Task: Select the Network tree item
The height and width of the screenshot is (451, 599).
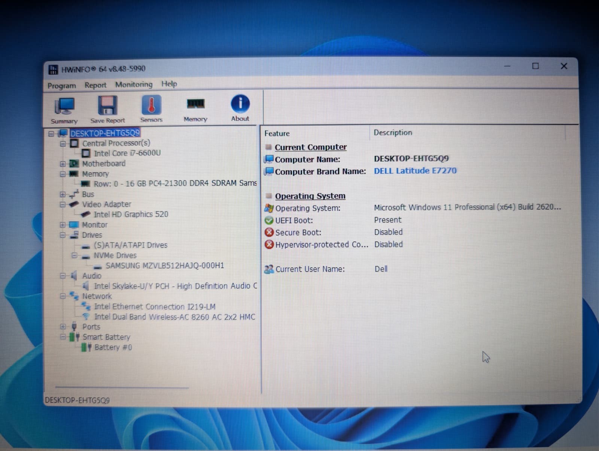Action: 97,296
